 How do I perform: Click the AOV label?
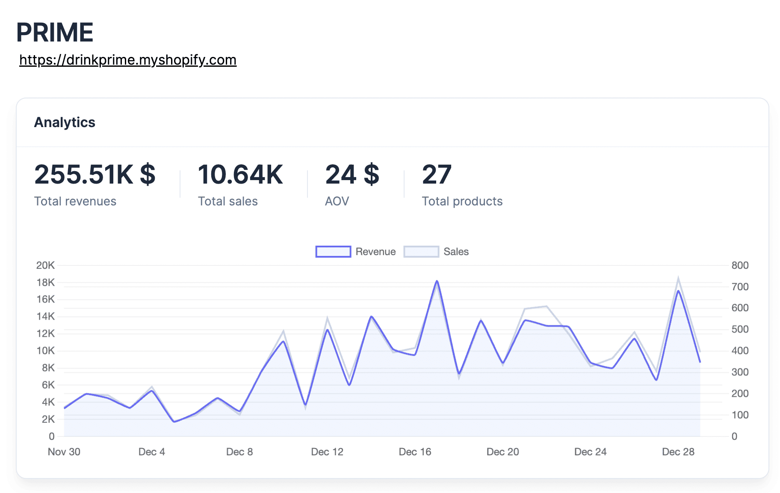(337, 201)
